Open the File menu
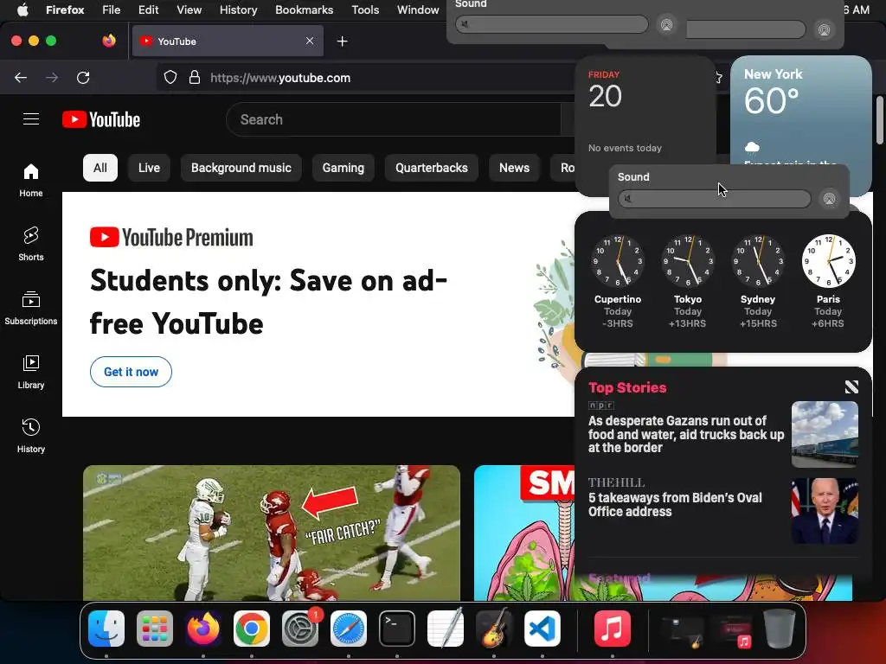Image resolution: width=886 pixels, height=664 pixels. 112,10
